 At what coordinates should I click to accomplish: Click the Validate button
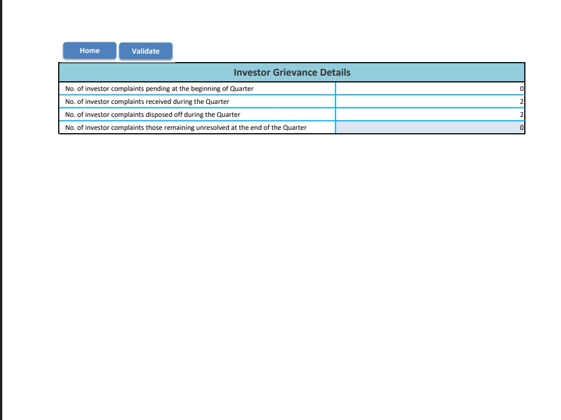146,51
